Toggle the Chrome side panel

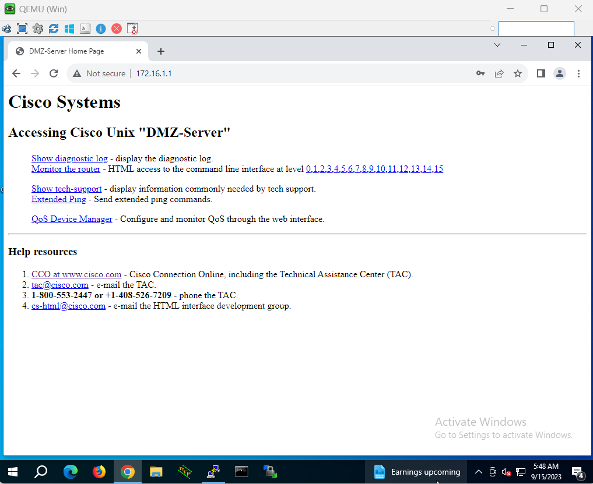(541, 73)
